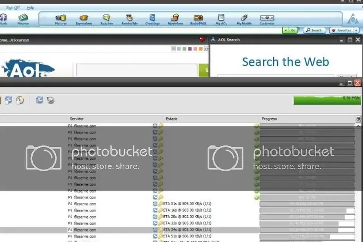Pick the pink theme color swatch
This screenshot has width=363, height=242.
point(195,49)
